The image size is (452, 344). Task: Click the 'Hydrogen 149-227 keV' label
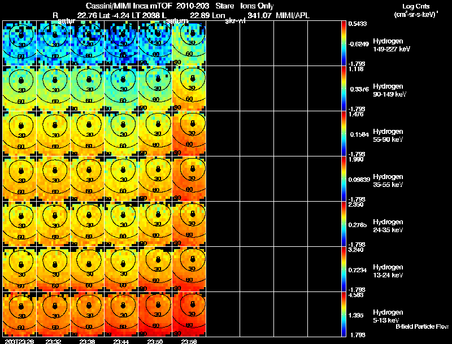point(392,45)
